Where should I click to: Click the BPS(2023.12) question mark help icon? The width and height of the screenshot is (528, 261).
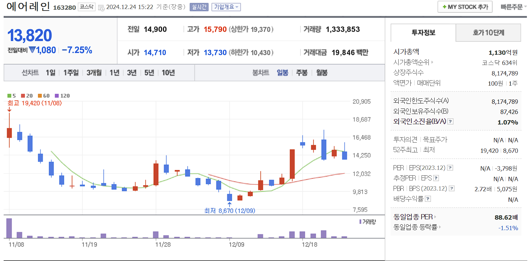(x=451, y=188)
